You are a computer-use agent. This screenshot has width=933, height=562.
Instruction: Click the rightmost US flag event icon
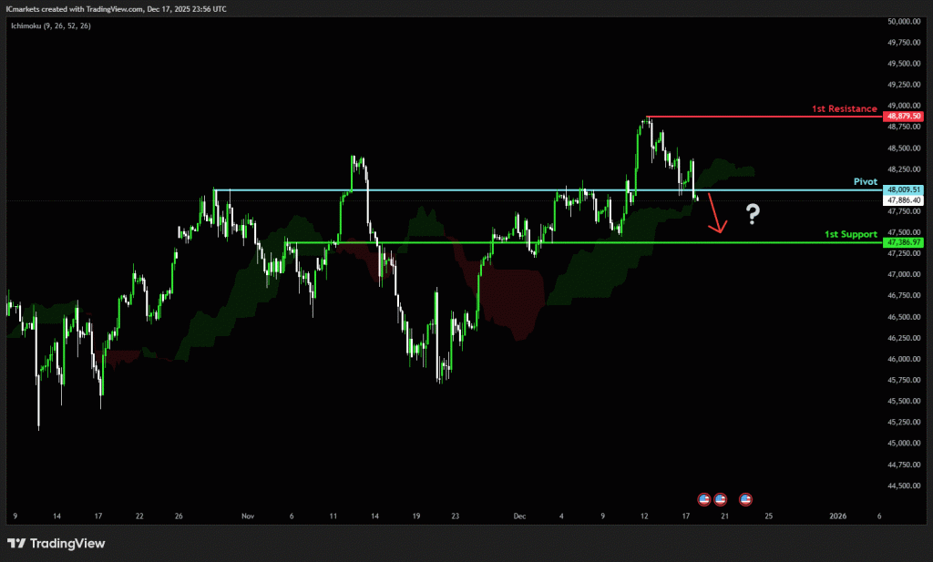tap(746, 499)
